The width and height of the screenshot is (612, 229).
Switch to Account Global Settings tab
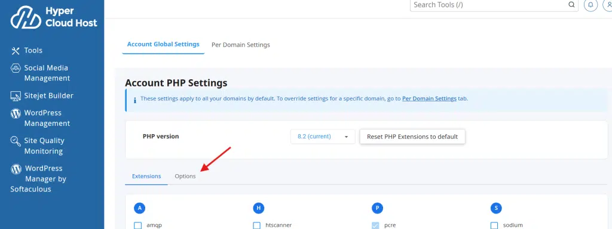coord(163,44)
